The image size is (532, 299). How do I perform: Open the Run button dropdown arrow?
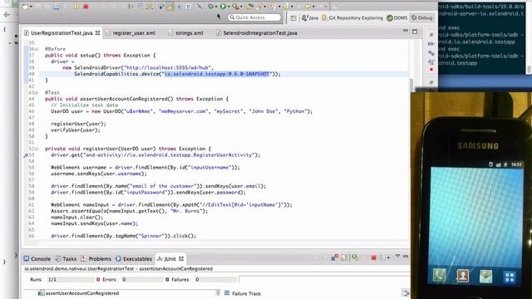pyautogui.click(x=229, y=7)
